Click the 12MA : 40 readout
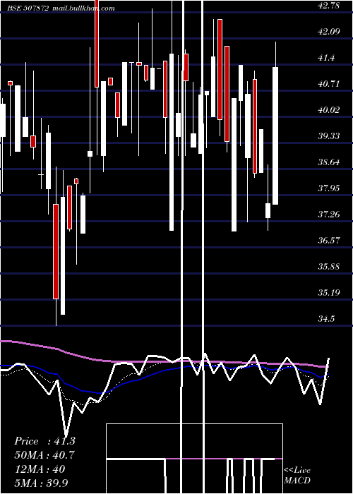Image resolution: width=353 pixels, height=494 pixels. point(40,469)
